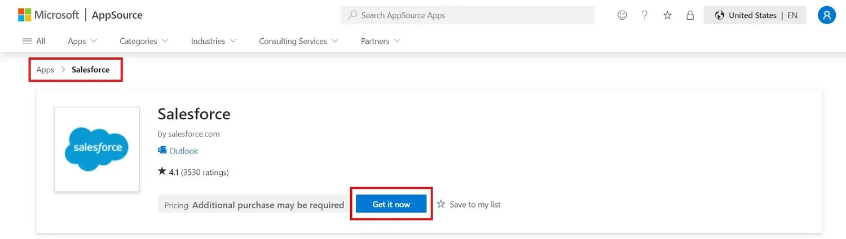The width and height of the screenshot is (846, 239).
Task: Click the Outlook icon beside link
Action: pos(162,150)
